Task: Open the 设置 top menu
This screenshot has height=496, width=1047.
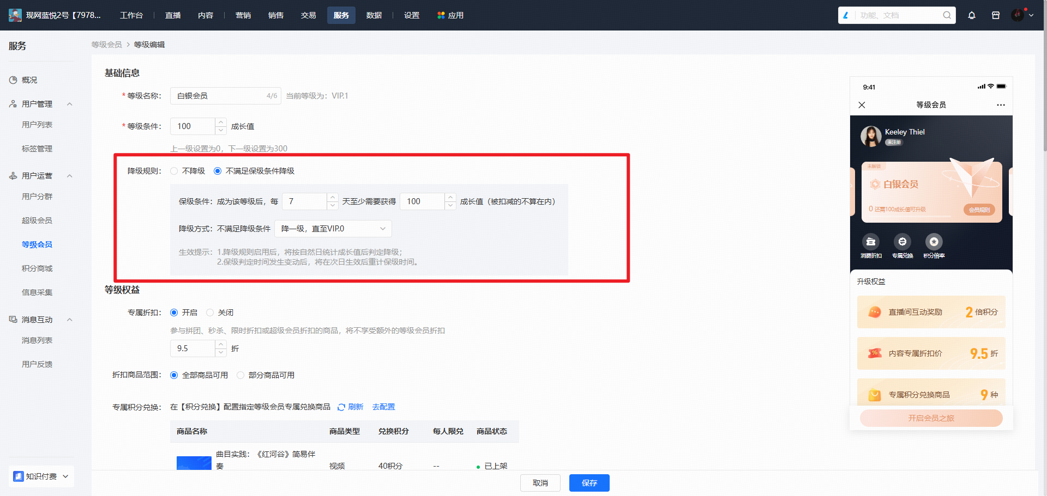Action: [412, 15]
